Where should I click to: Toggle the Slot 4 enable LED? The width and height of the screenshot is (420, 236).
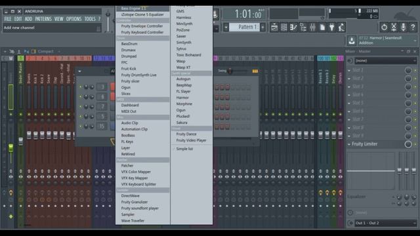pos(415,95)
